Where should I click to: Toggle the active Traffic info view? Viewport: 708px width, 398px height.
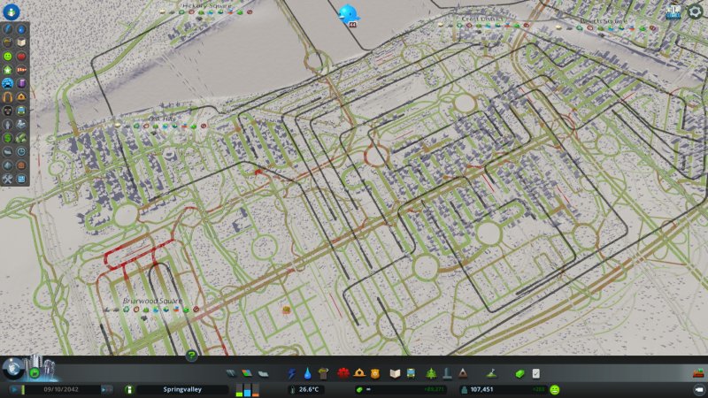click(x=8, y=83)
